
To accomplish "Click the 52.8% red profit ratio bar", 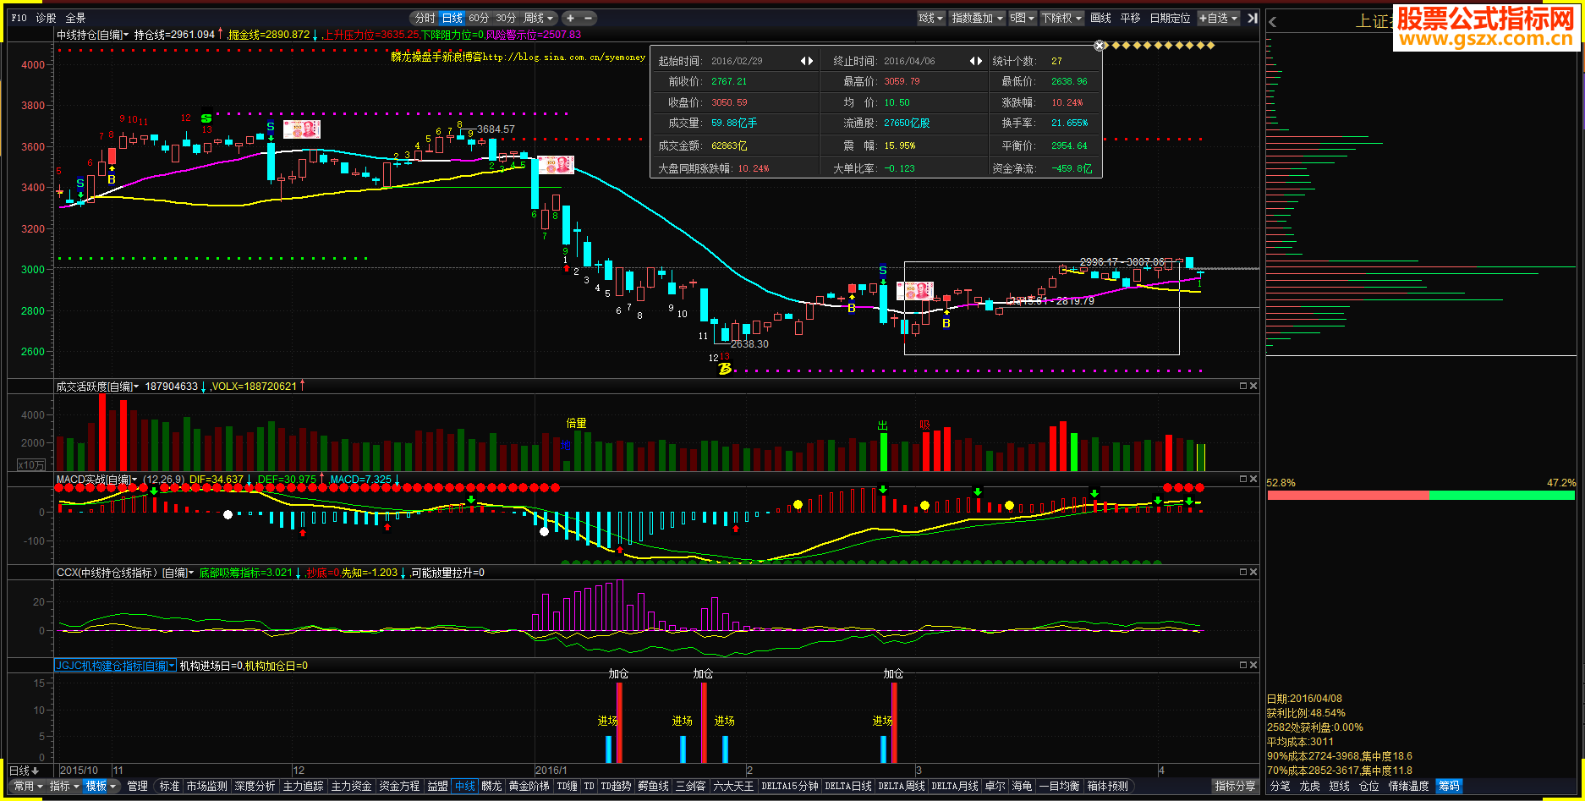I will pos(1347,495).
